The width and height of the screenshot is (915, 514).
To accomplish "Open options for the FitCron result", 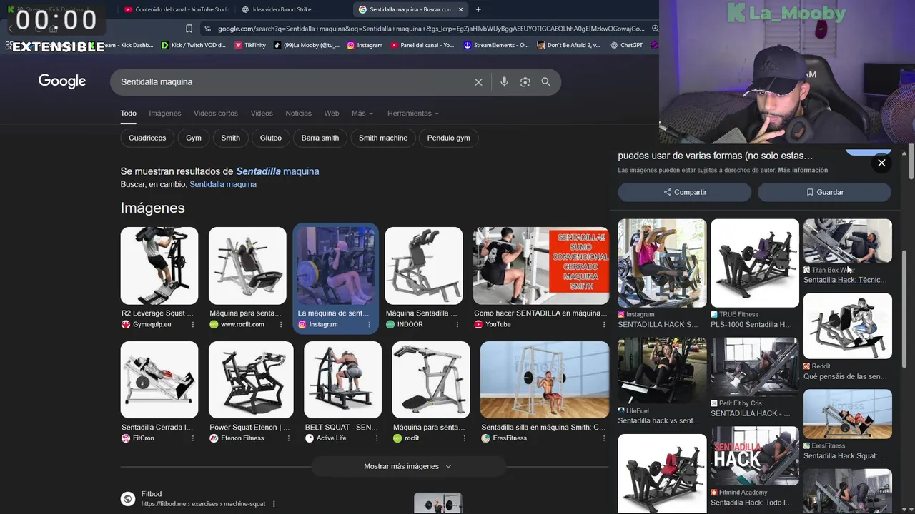I will click(193, 438).
